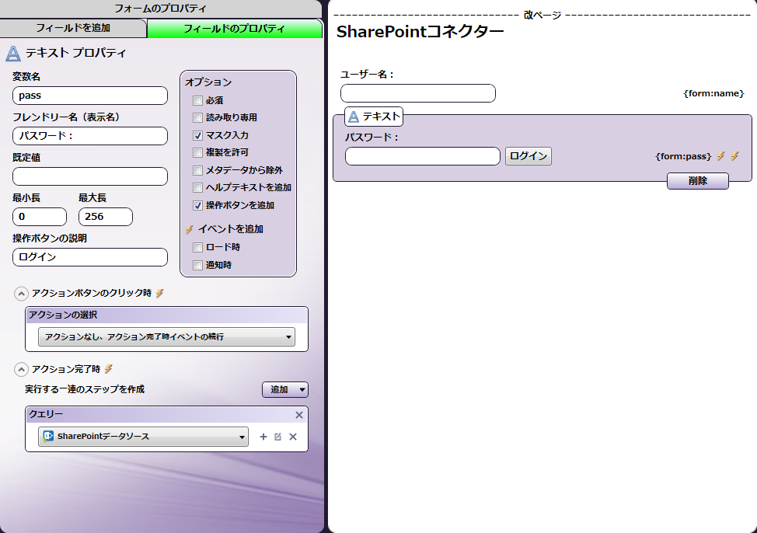This screenshot has width=757, height=533.
Task: Delete SharePoint data source with X icon
Action: click(292, 437)
